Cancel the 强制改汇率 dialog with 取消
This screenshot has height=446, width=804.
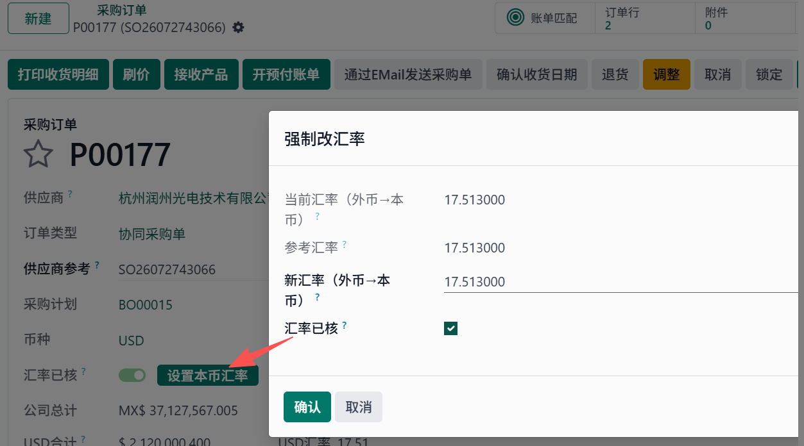pyautogui.click(x=359, y=407)
